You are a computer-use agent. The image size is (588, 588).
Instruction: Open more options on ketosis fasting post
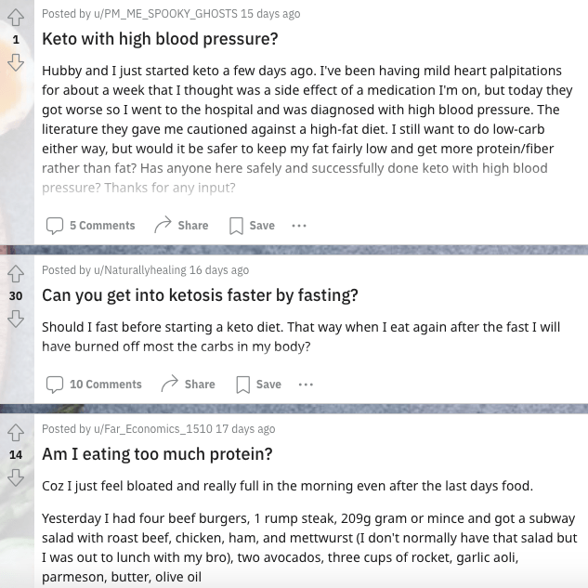[x=306, y=385]
